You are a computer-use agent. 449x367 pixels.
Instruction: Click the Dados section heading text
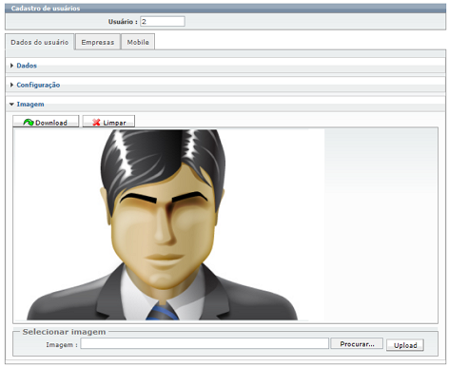point(27,66)
